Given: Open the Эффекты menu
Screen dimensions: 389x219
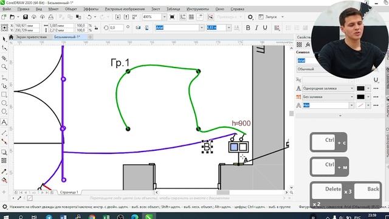Looking at the screenshot, I should [91, 9].
